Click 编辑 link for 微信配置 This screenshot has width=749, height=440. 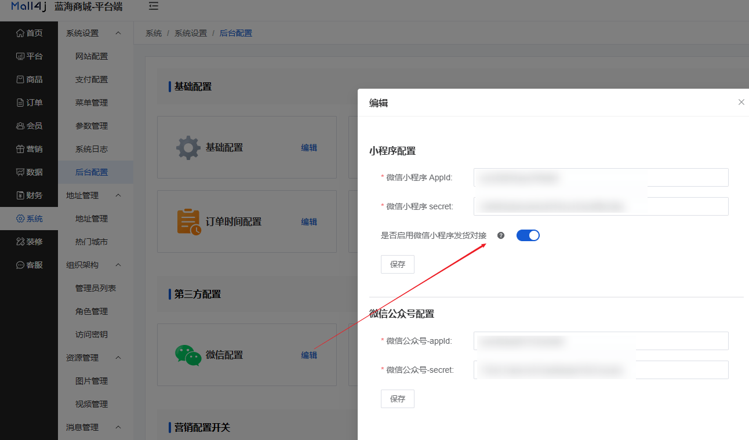pos(309,355)
